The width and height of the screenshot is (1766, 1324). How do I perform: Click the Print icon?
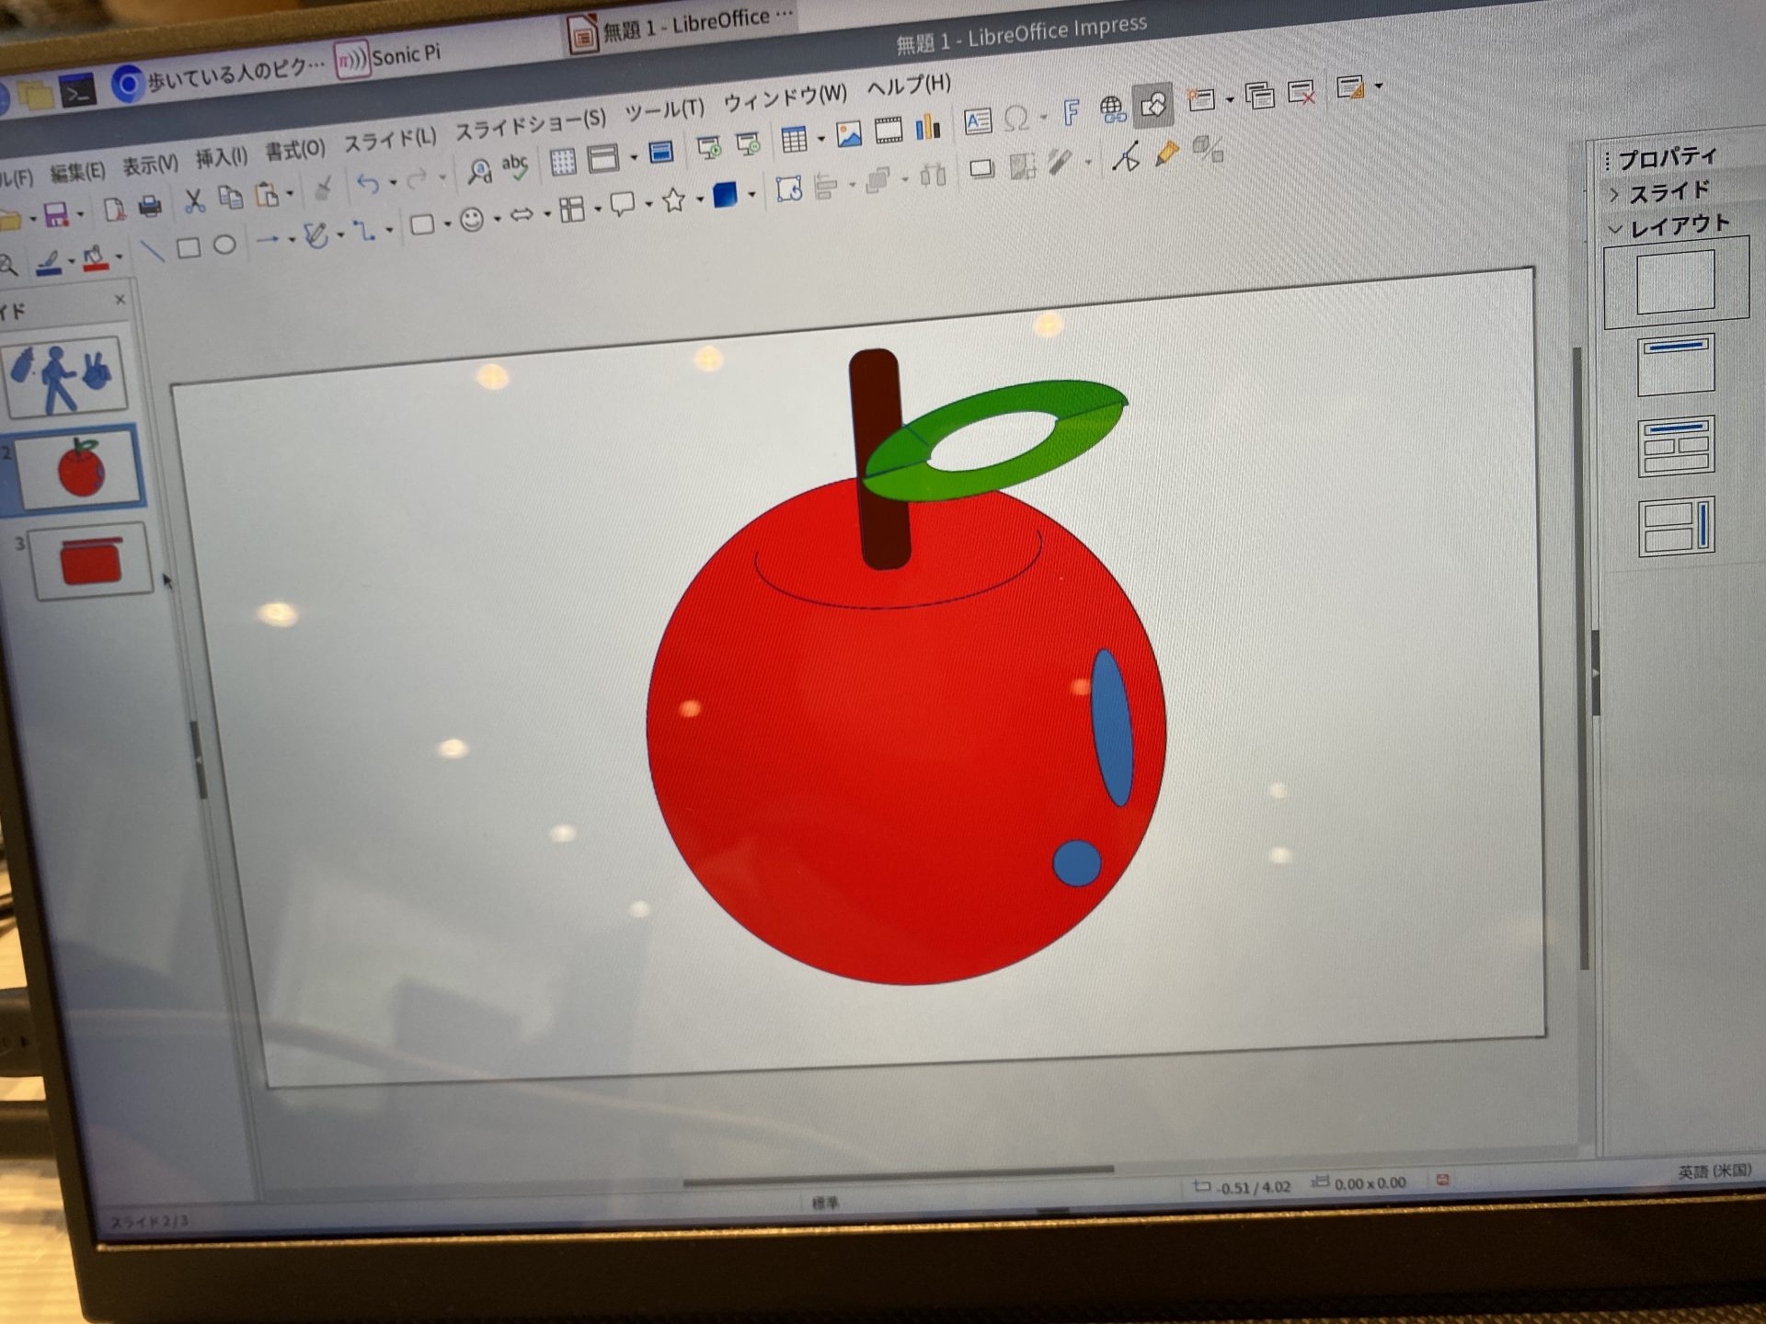pos(150,206)
